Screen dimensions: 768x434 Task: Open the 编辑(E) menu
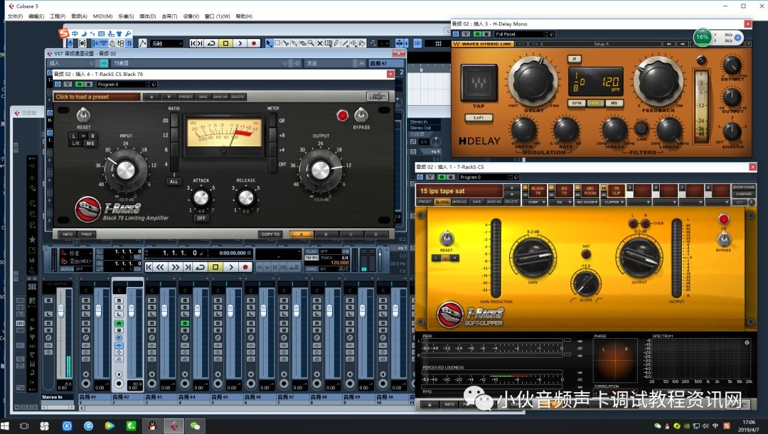point(36,16)
